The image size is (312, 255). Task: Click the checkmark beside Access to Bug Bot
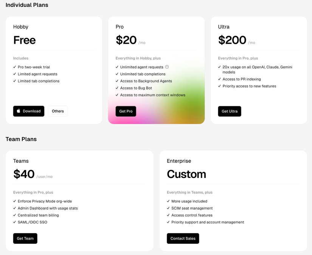pos(117,88)
